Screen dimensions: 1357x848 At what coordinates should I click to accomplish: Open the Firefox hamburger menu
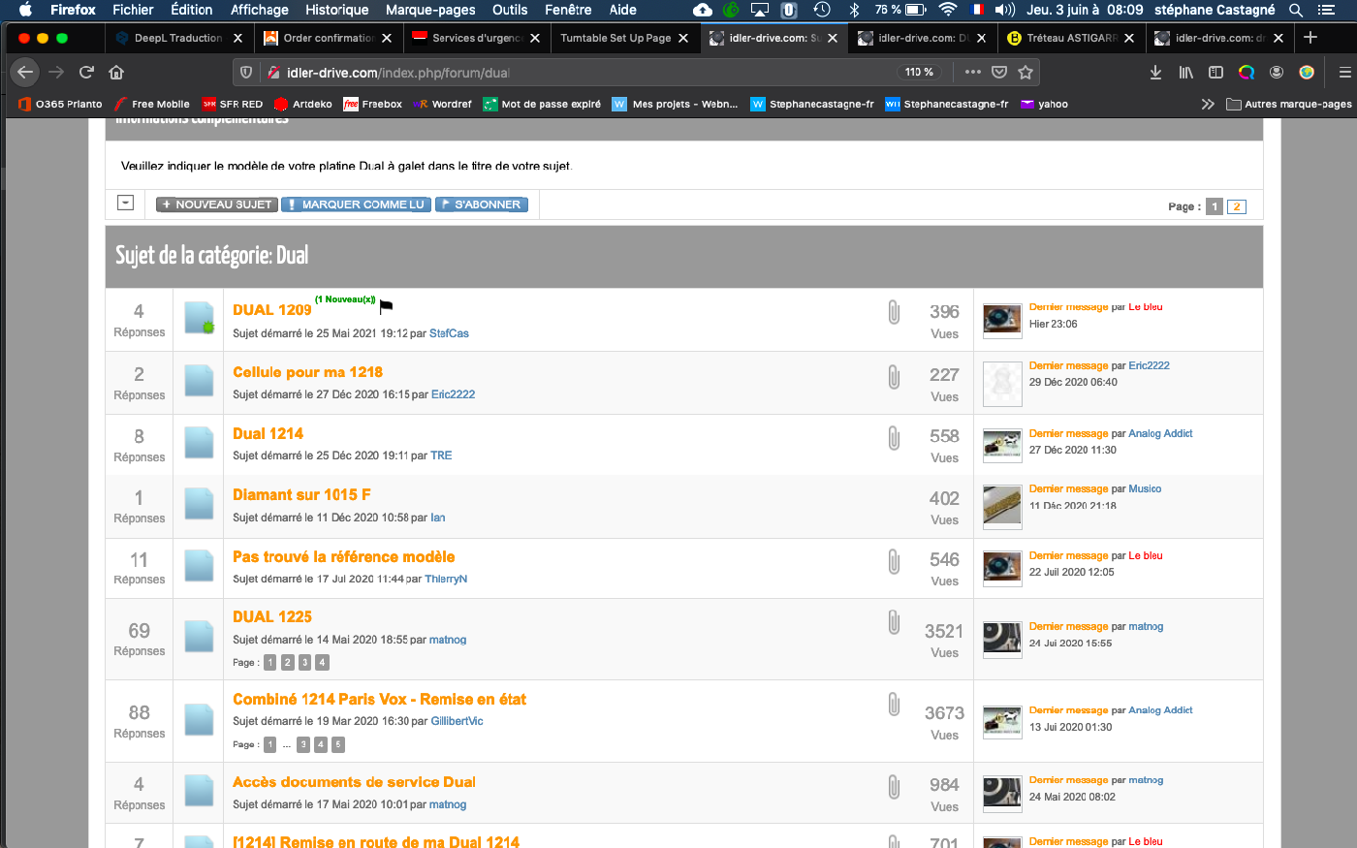[1344, 73]
